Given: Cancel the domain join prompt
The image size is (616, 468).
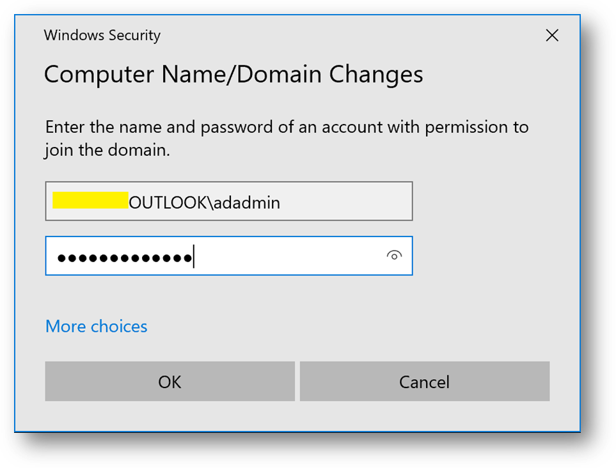Looking at the screenshot, I should [x=424, y=382].
